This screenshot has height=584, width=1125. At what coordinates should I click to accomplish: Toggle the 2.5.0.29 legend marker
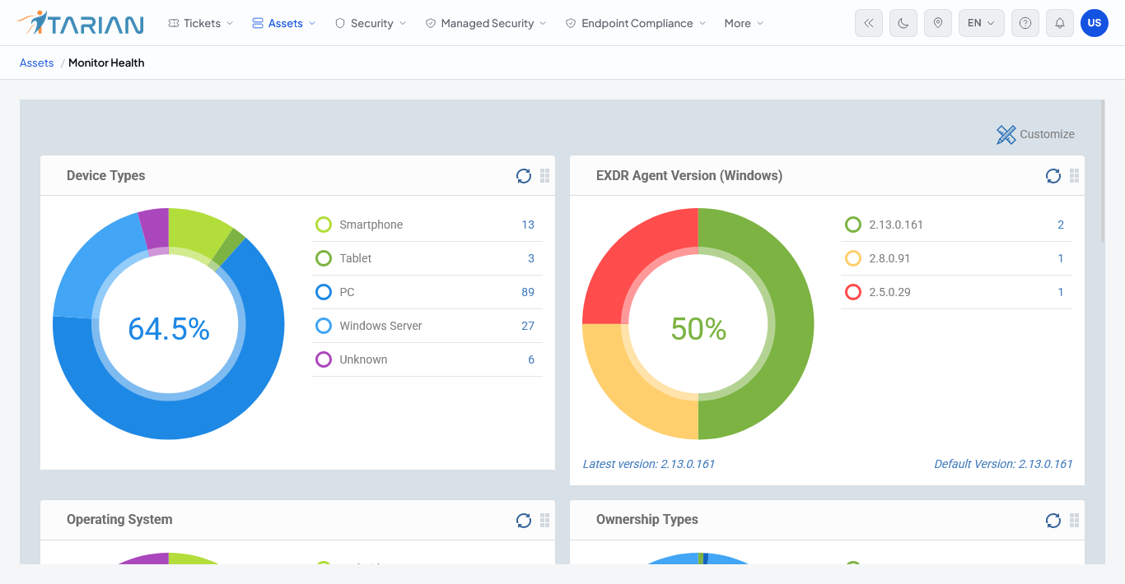(x=853, y=292)
